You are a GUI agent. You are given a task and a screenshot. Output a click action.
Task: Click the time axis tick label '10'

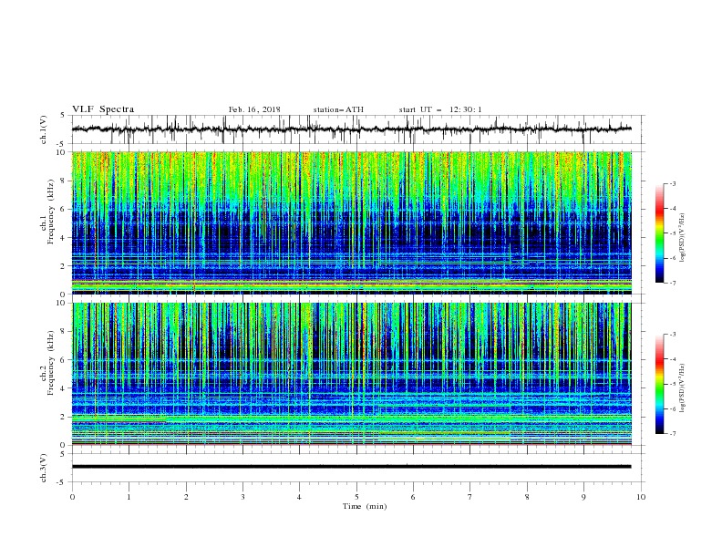click(x=641, y=497)
